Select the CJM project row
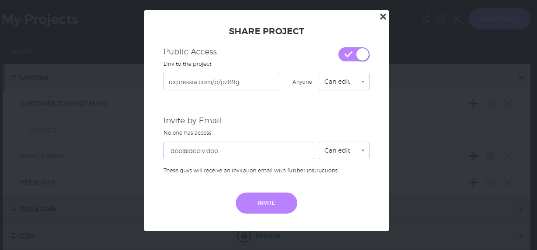 268,236
